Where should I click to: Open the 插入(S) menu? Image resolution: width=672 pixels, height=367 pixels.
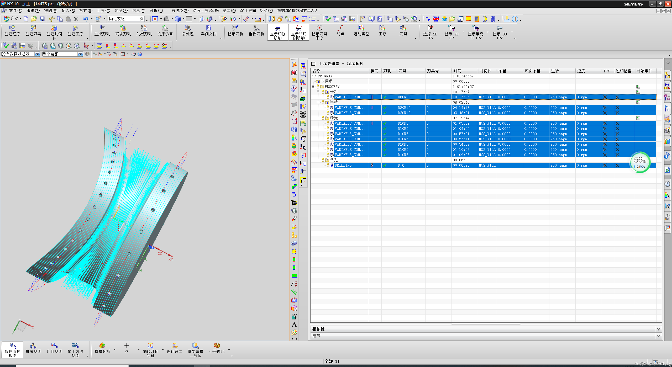(68, 10)
